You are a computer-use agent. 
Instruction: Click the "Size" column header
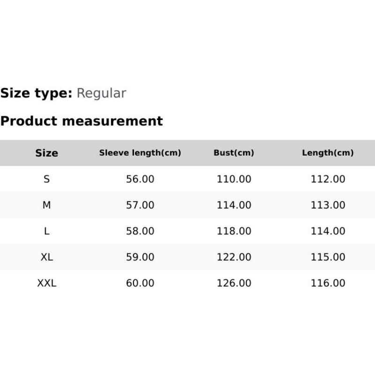(x=46, y=153)
